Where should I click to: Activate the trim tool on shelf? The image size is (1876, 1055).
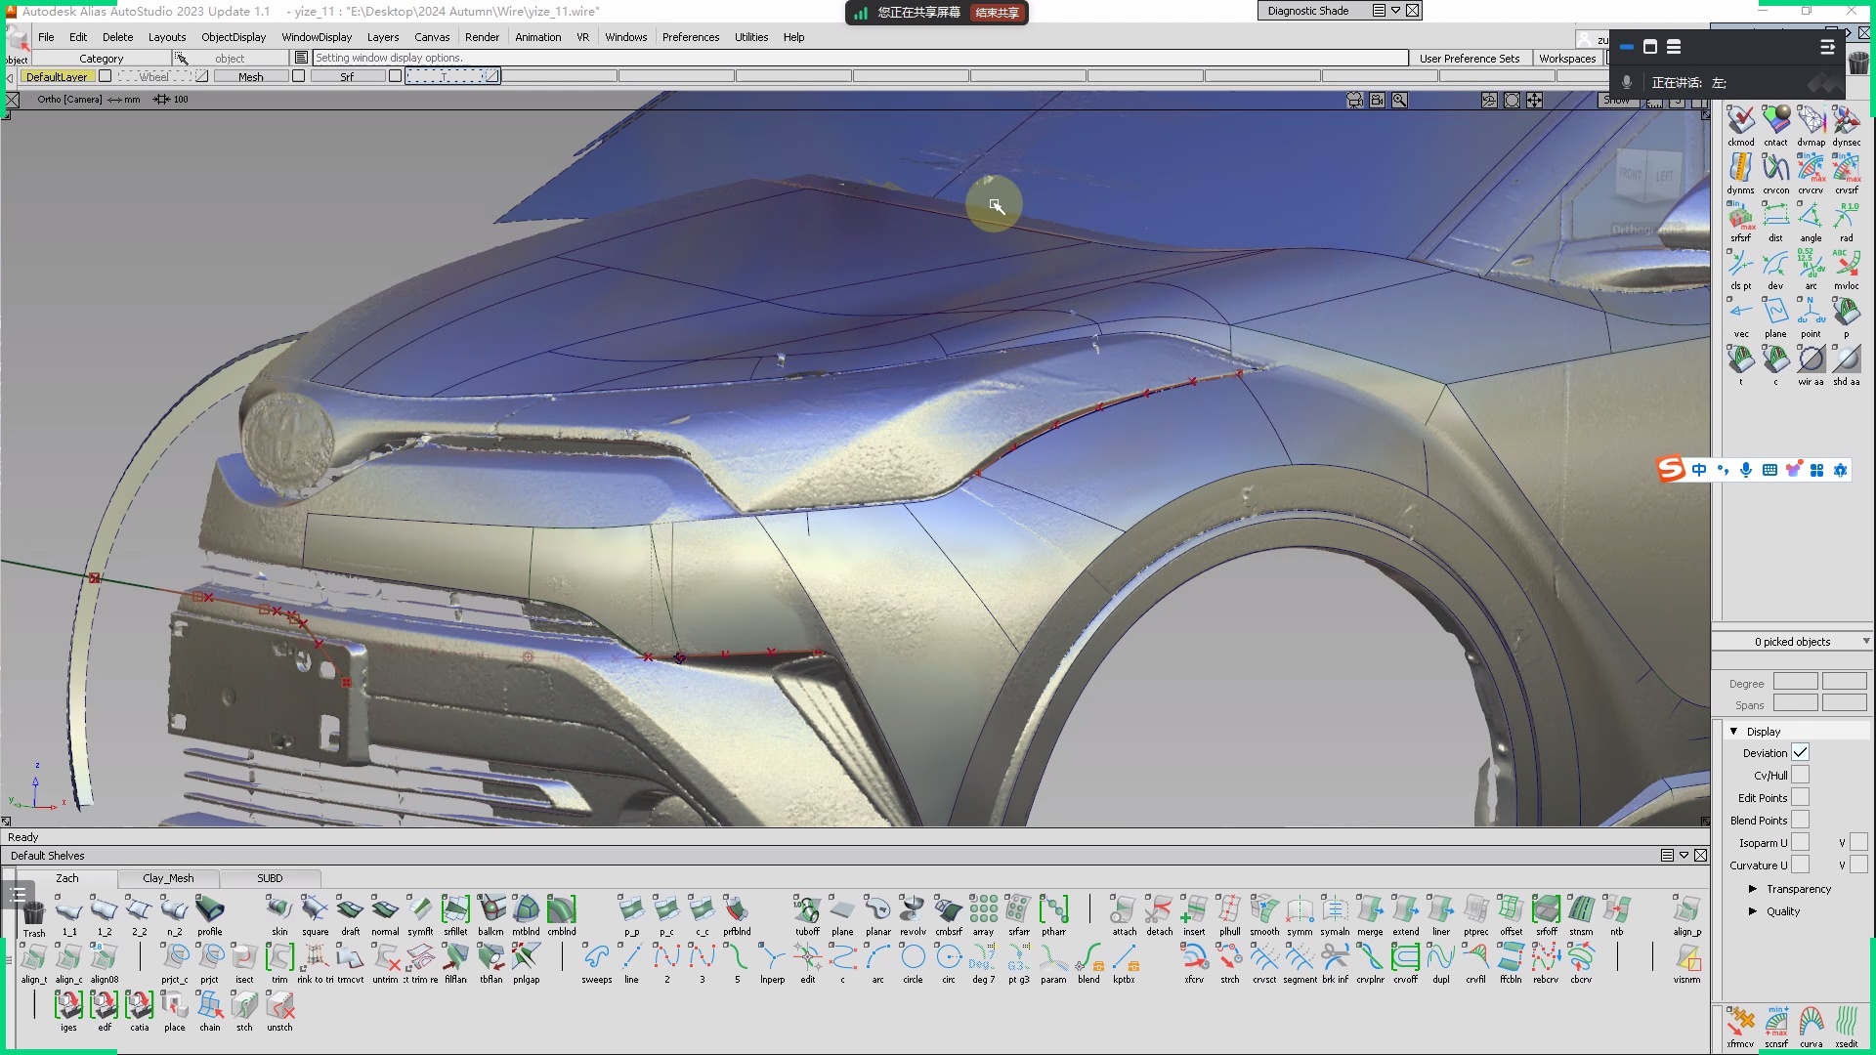click(279, 958)
